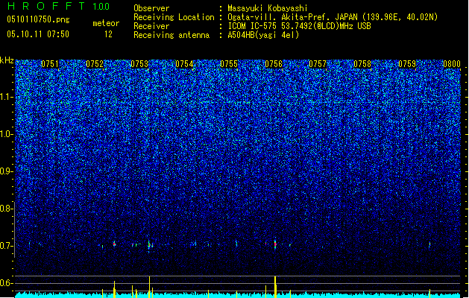This screenshot has width=469, height=298.
Task: Click the HROFFT 1.0.0 title text
Action: 59,6
